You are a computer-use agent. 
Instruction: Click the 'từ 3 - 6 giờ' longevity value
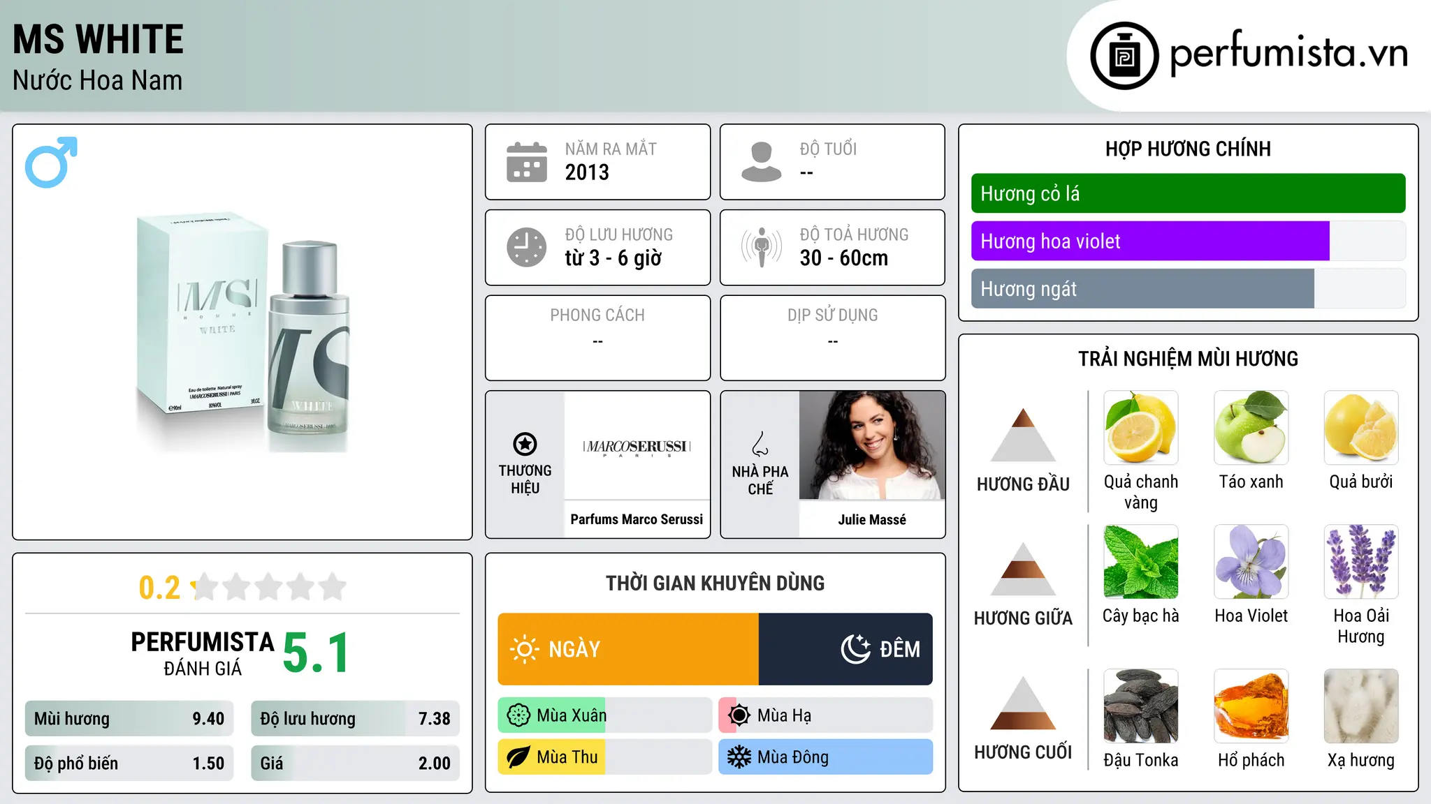613,258
